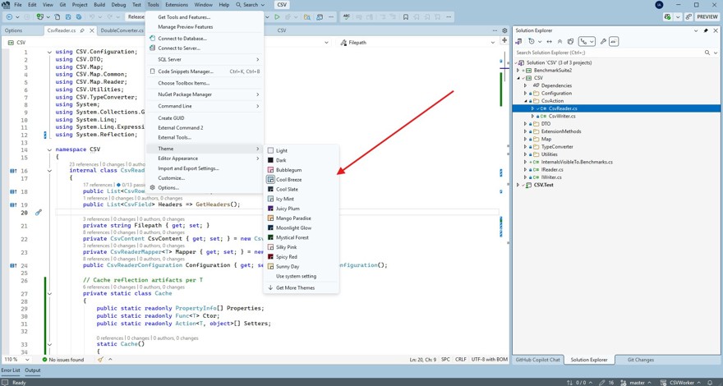The height and width of the screenshot is (386, 723).
Task: Toggle Preview Selected Items button in Solution Explorer
Action: pyautogui.click(x=614, y=41)
